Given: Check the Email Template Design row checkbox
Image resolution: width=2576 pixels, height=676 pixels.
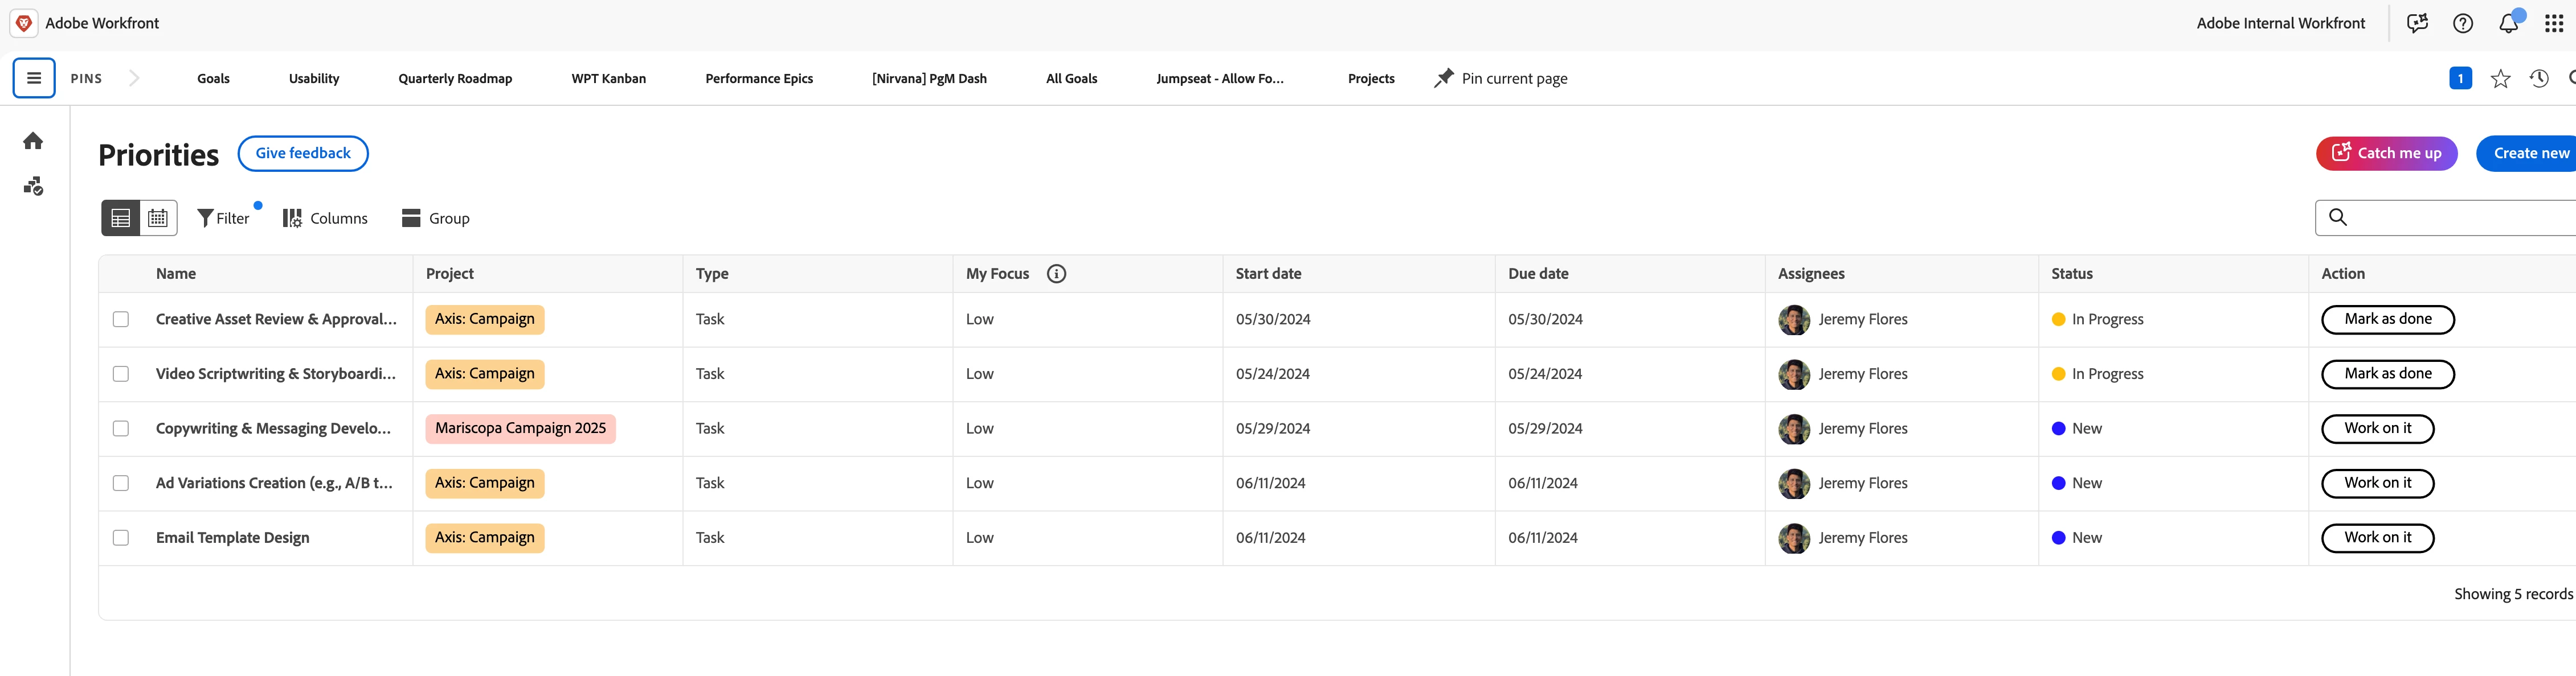Looking at the screenshot, I should [x=121, y=537].
